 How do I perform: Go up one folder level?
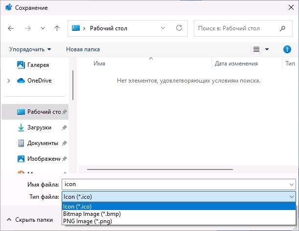(57, 28)
